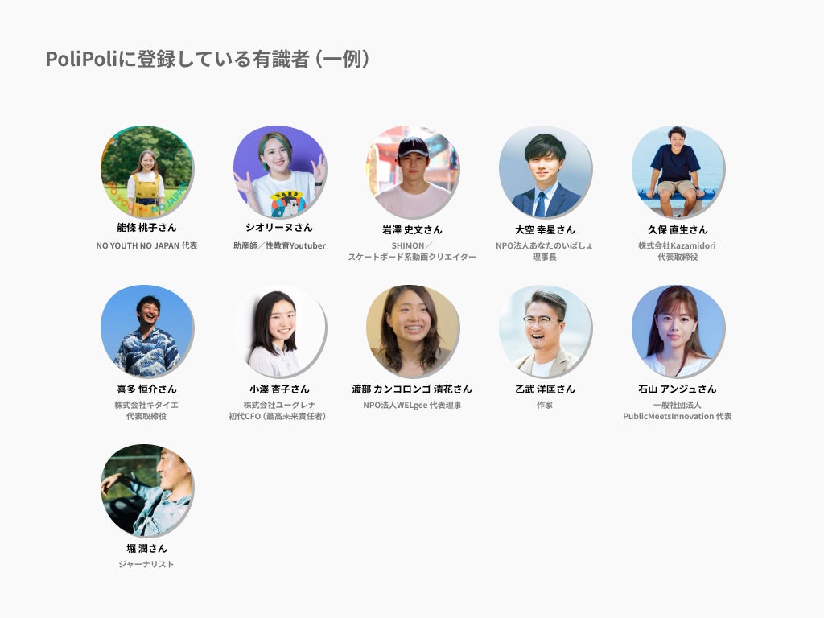This screenshot has width=824, height=618.
Task: Click the name 大空 幸星さん
Action: click(545, 229)
